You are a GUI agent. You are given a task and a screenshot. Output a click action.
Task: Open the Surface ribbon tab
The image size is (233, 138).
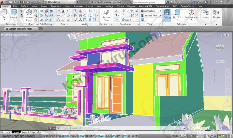24,6
